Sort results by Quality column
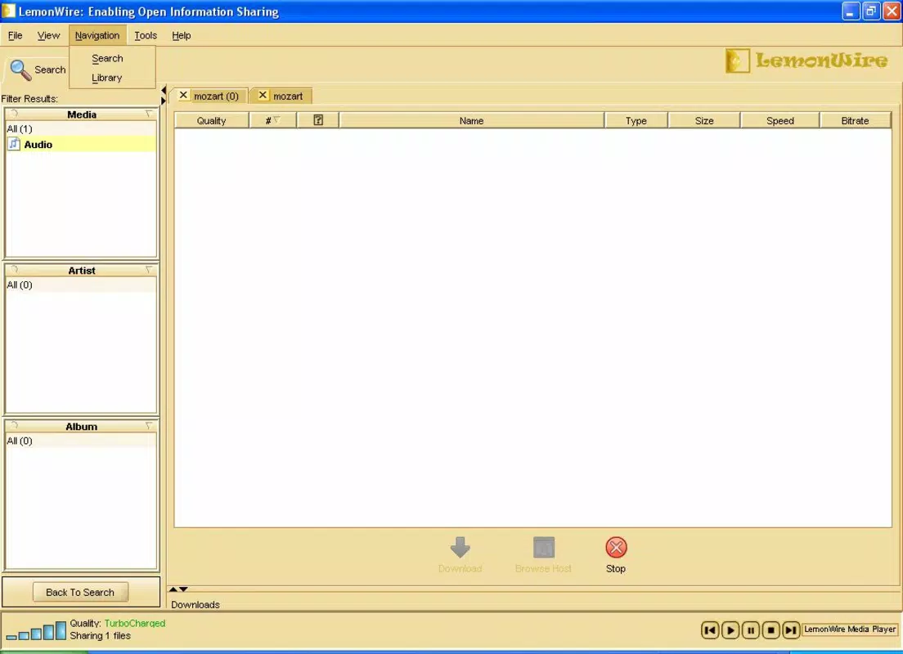 pyautogui.click(x=211, y=120)
